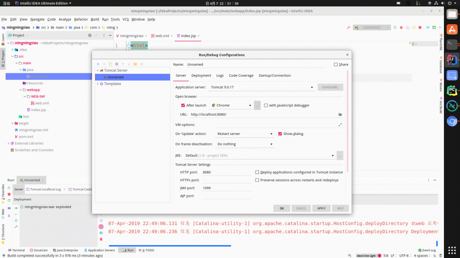Open the Refactor menu
This screenshot has height=258, width=460.
(81, 19)
